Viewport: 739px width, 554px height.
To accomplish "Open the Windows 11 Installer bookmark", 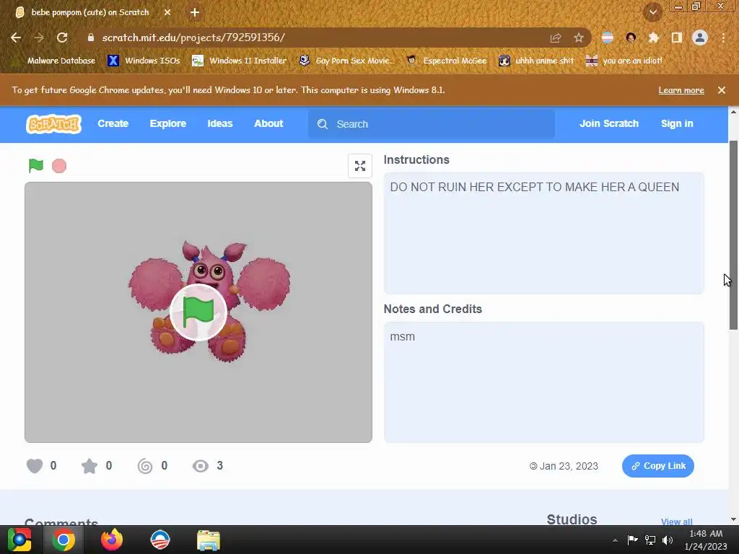I will (240, 61).
